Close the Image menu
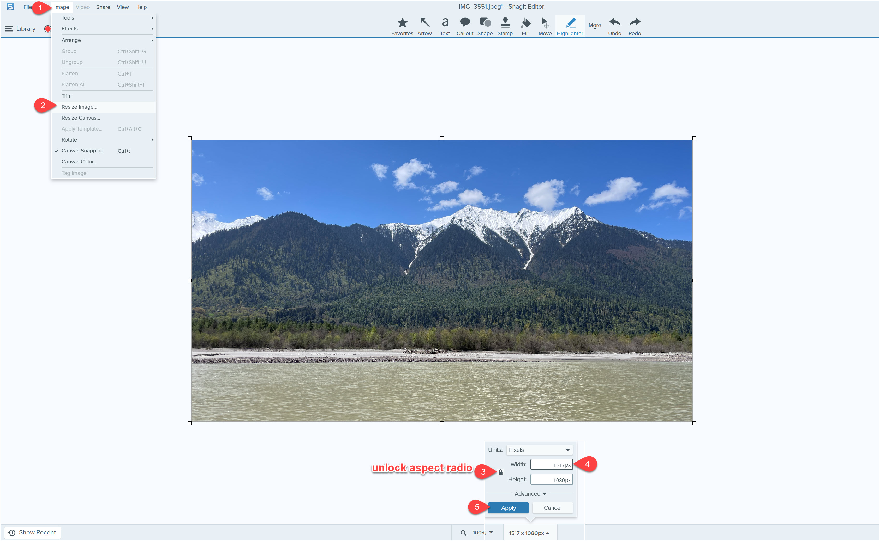 coord(61,7)
